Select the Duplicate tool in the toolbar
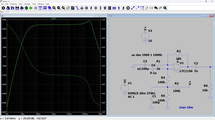215x120 pixels. [x=133, y=8]
